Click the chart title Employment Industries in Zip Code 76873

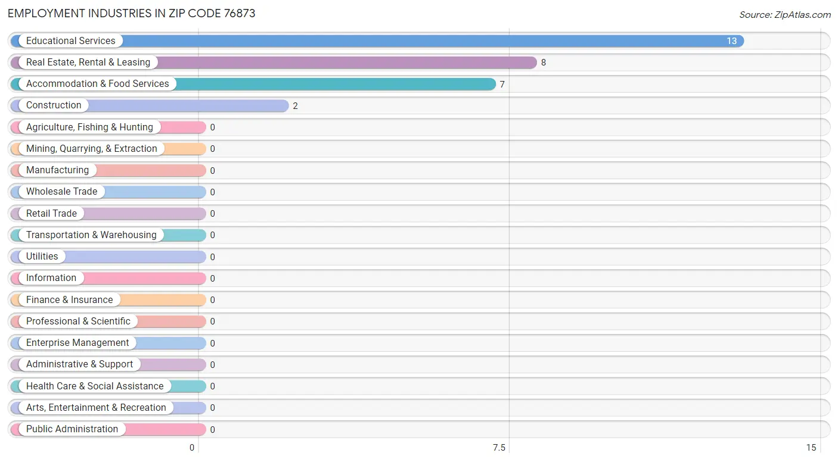[x=132, y=13]
